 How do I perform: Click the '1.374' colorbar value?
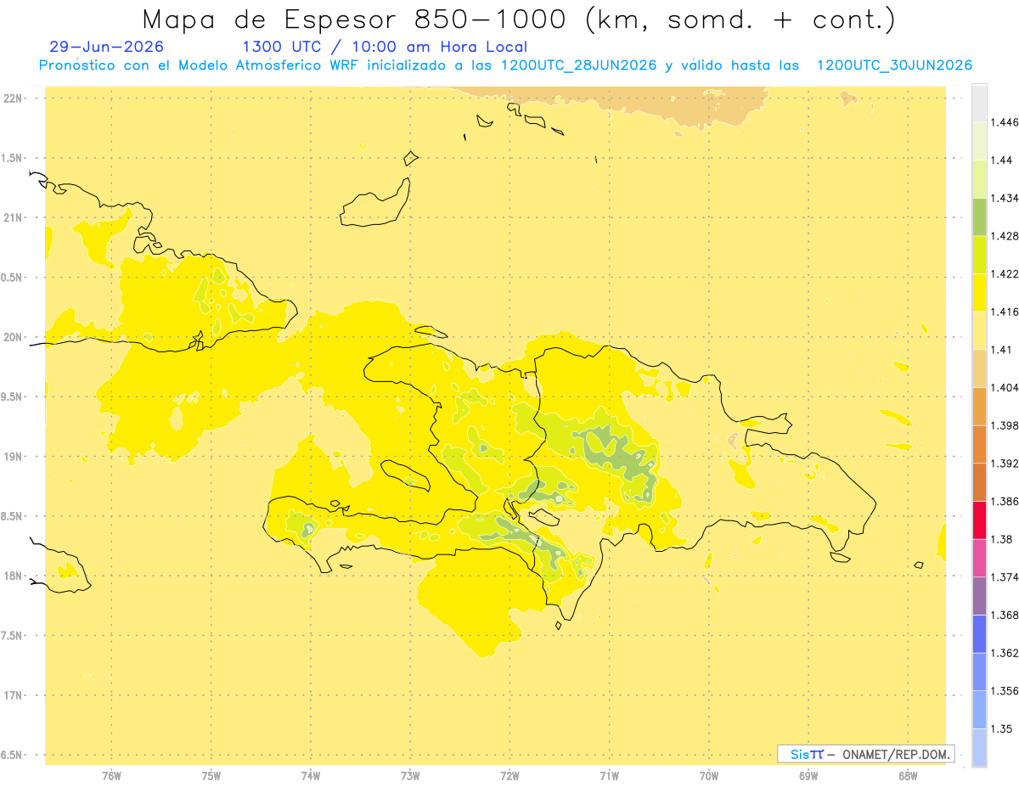coord(1005,577)
